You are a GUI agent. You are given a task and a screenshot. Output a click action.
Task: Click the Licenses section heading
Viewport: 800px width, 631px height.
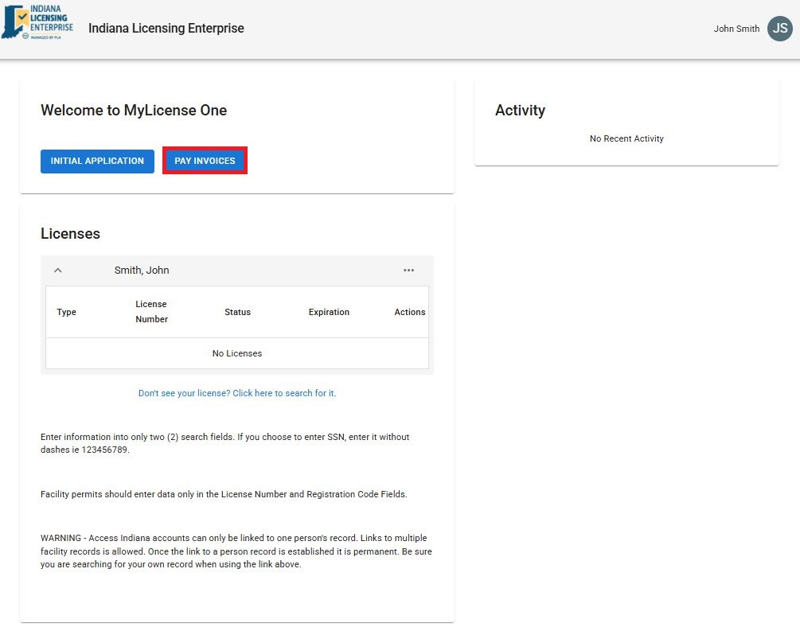[70, 234]
